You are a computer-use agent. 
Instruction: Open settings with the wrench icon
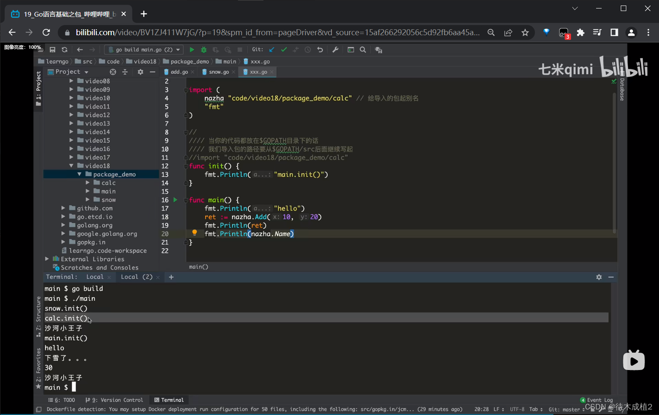point(335,50)
